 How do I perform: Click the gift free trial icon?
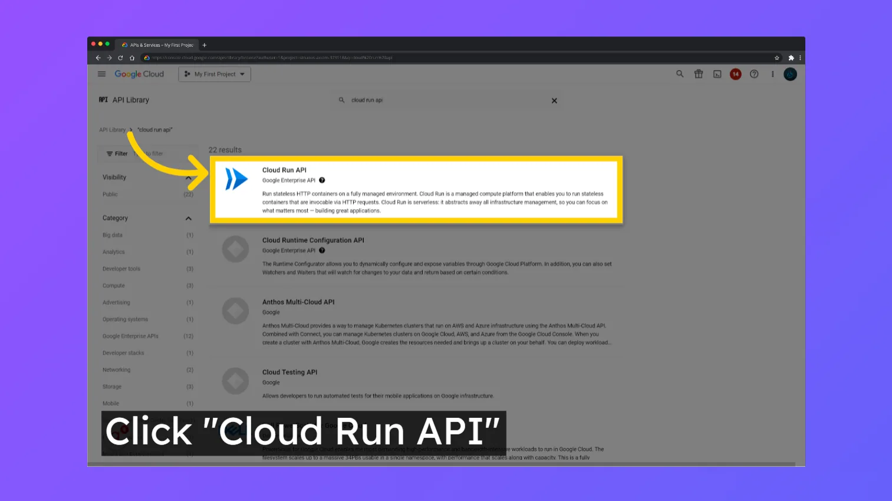pyautogui.click(x=699, y=74)
